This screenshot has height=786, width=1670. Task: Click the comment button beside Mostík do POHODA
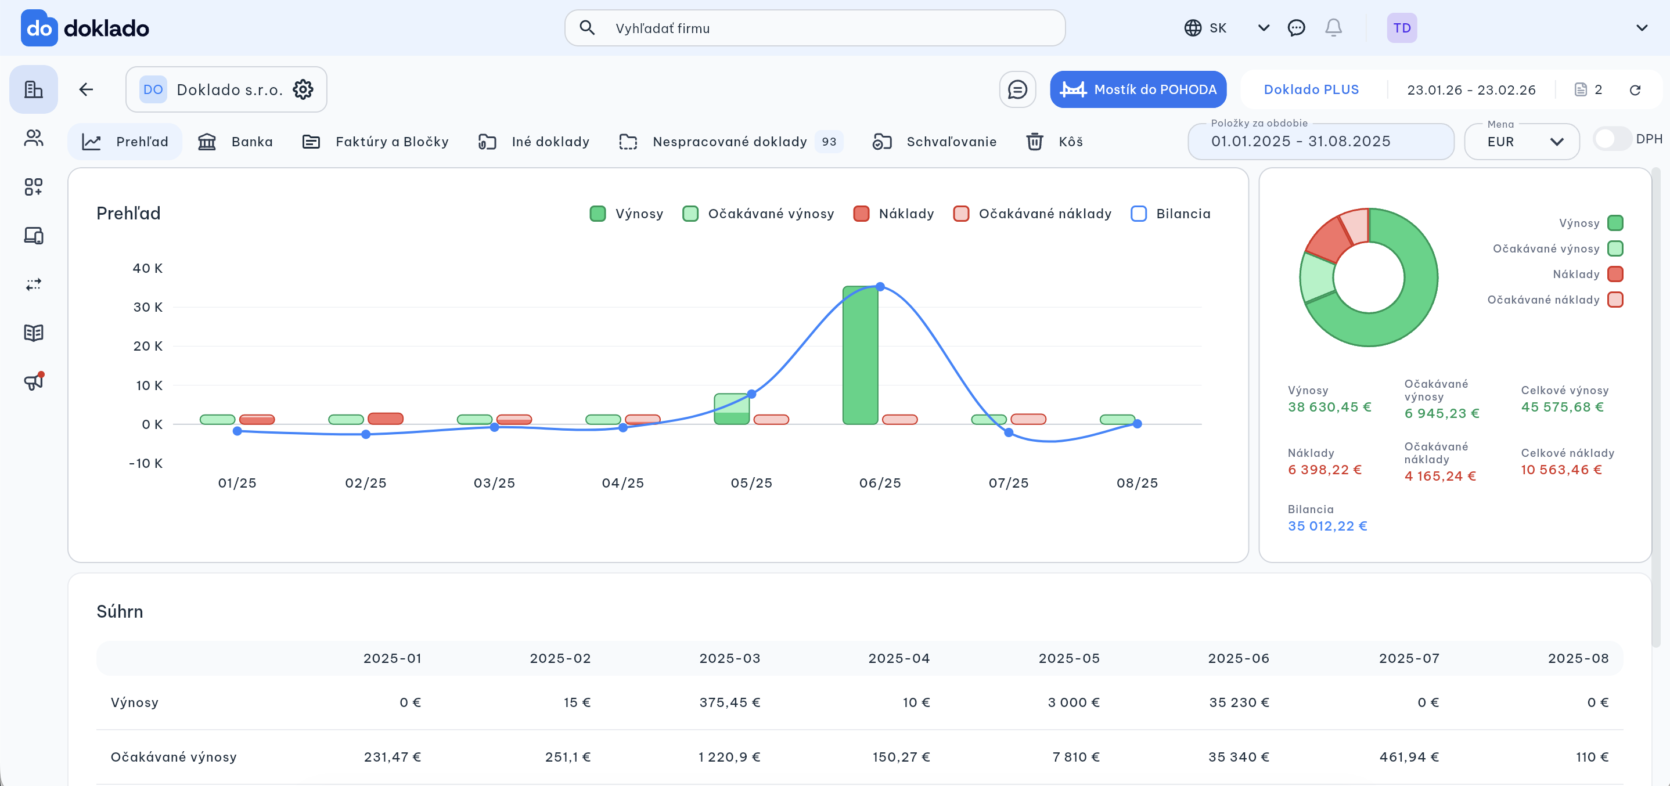pos(1017,89)
